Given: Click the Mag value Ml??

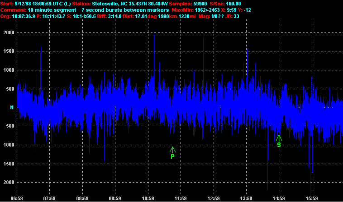Looking at the screenshot, I should (x=218, y=16).
